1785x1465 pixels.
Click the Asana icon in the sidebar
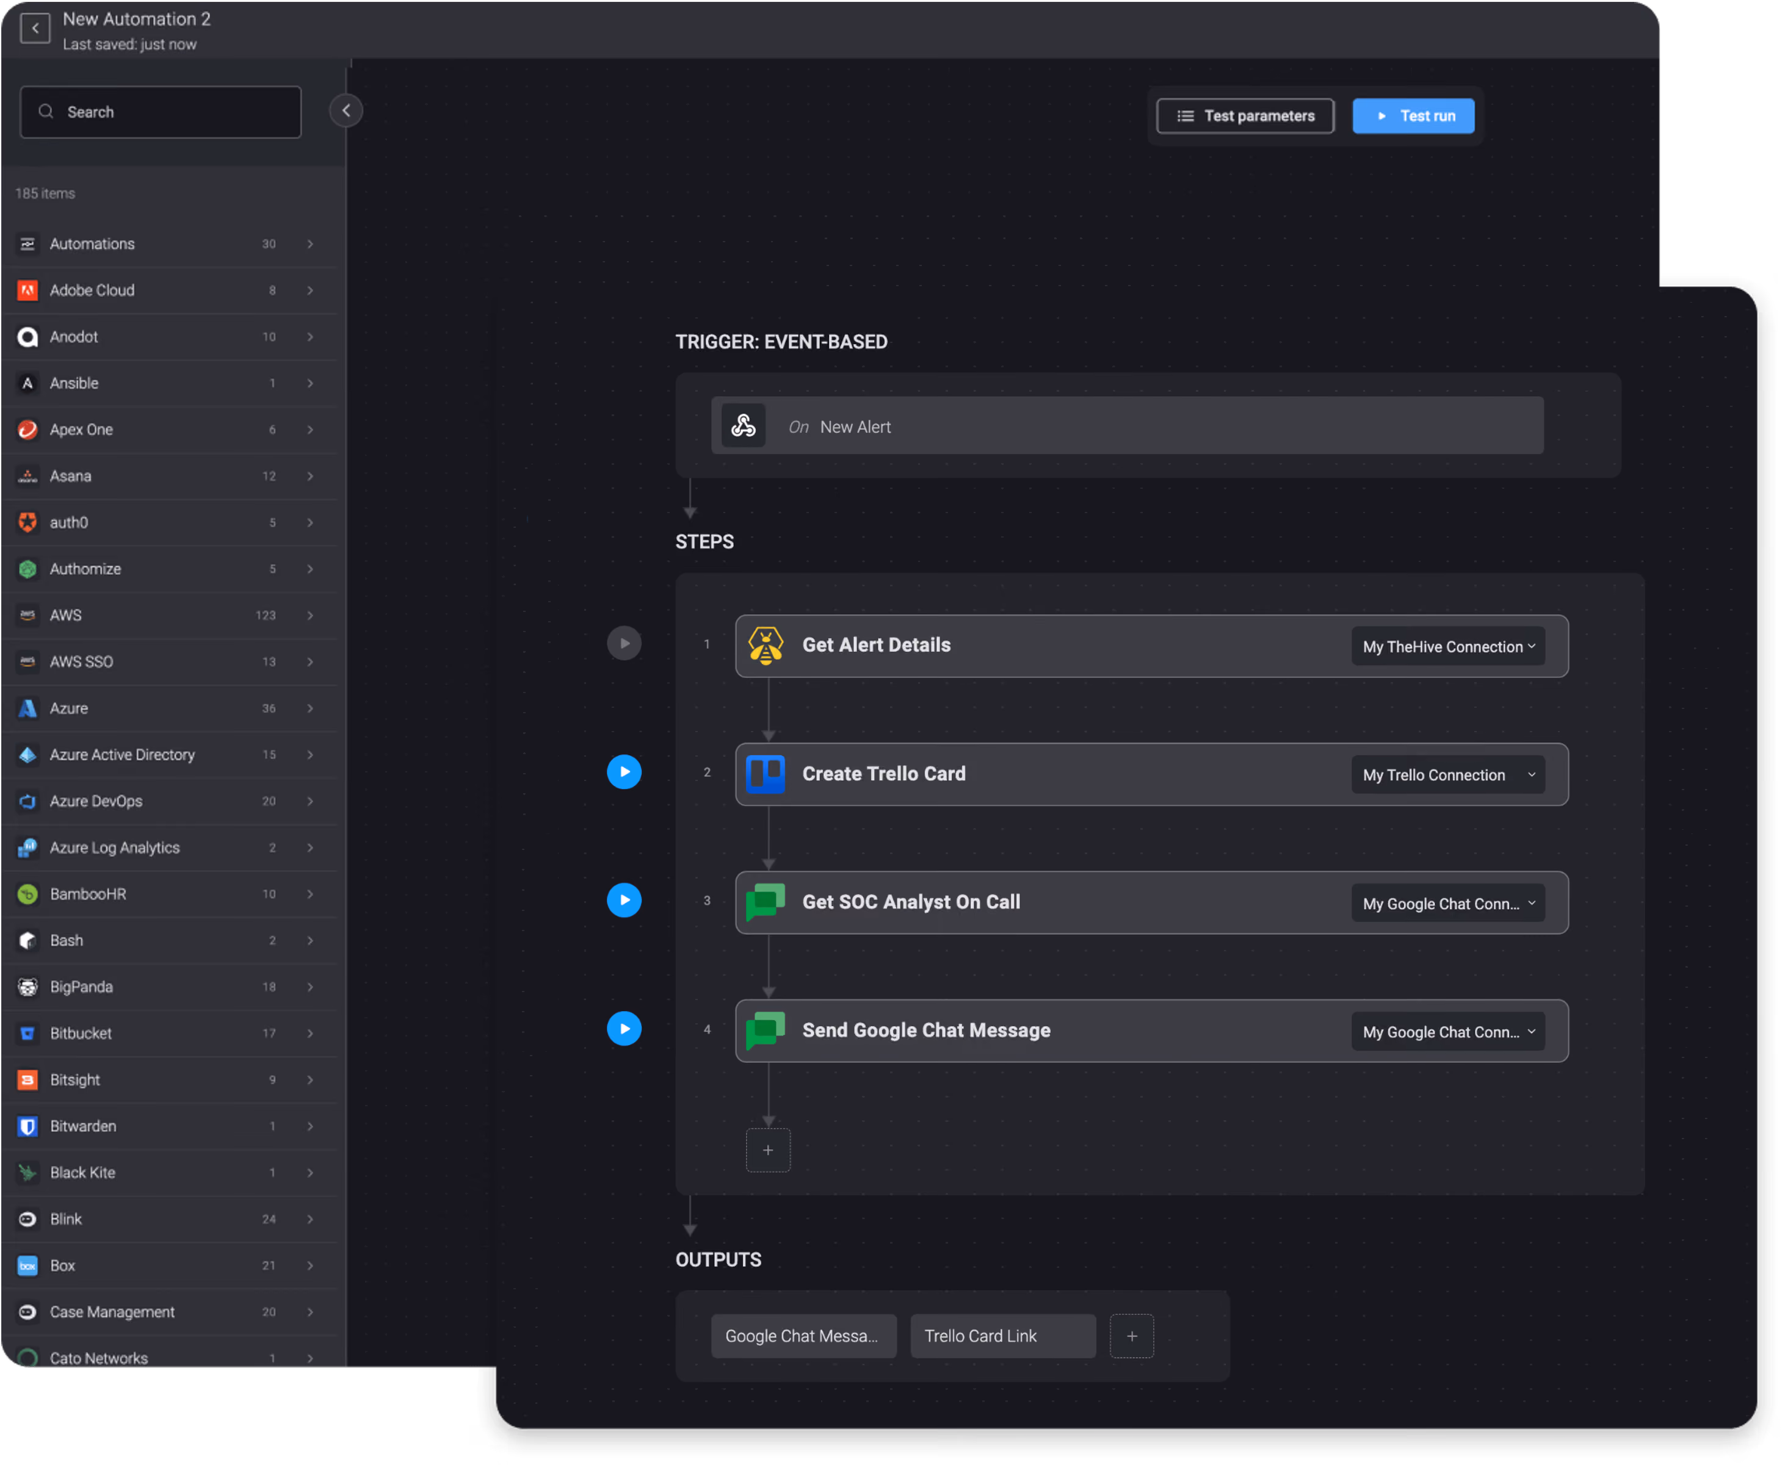point(28,476)
